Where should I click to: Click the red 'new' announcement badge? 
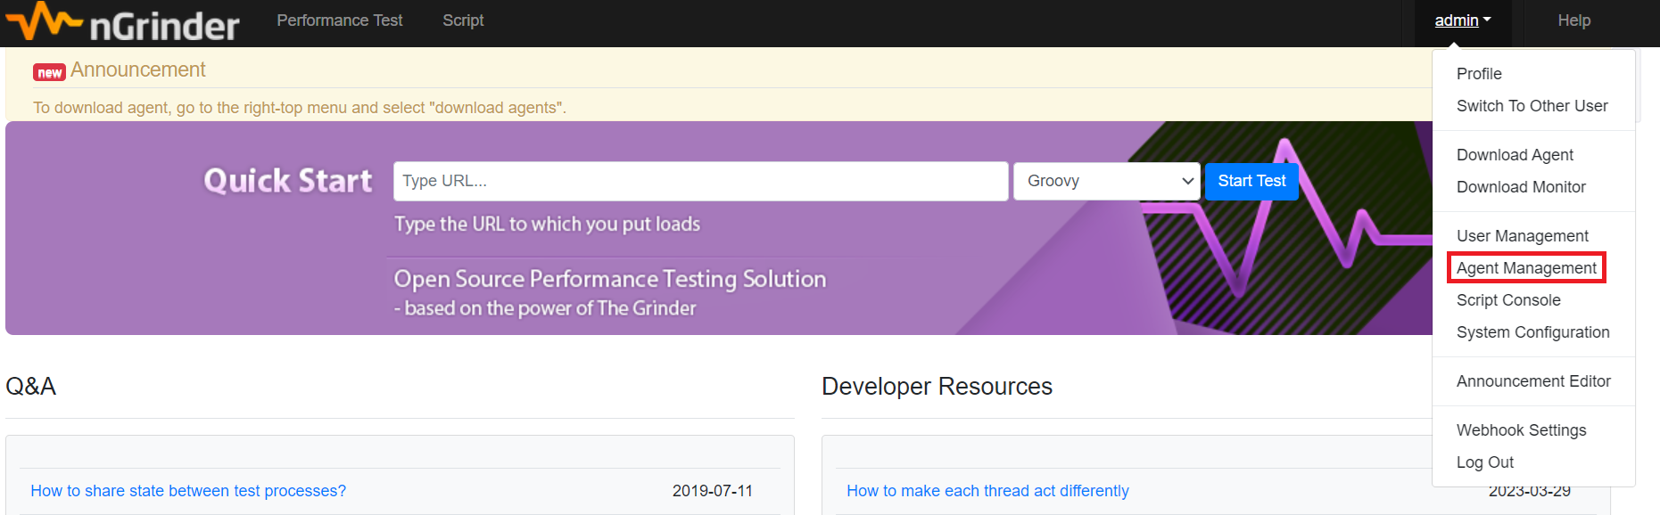(x=49, y=72)
